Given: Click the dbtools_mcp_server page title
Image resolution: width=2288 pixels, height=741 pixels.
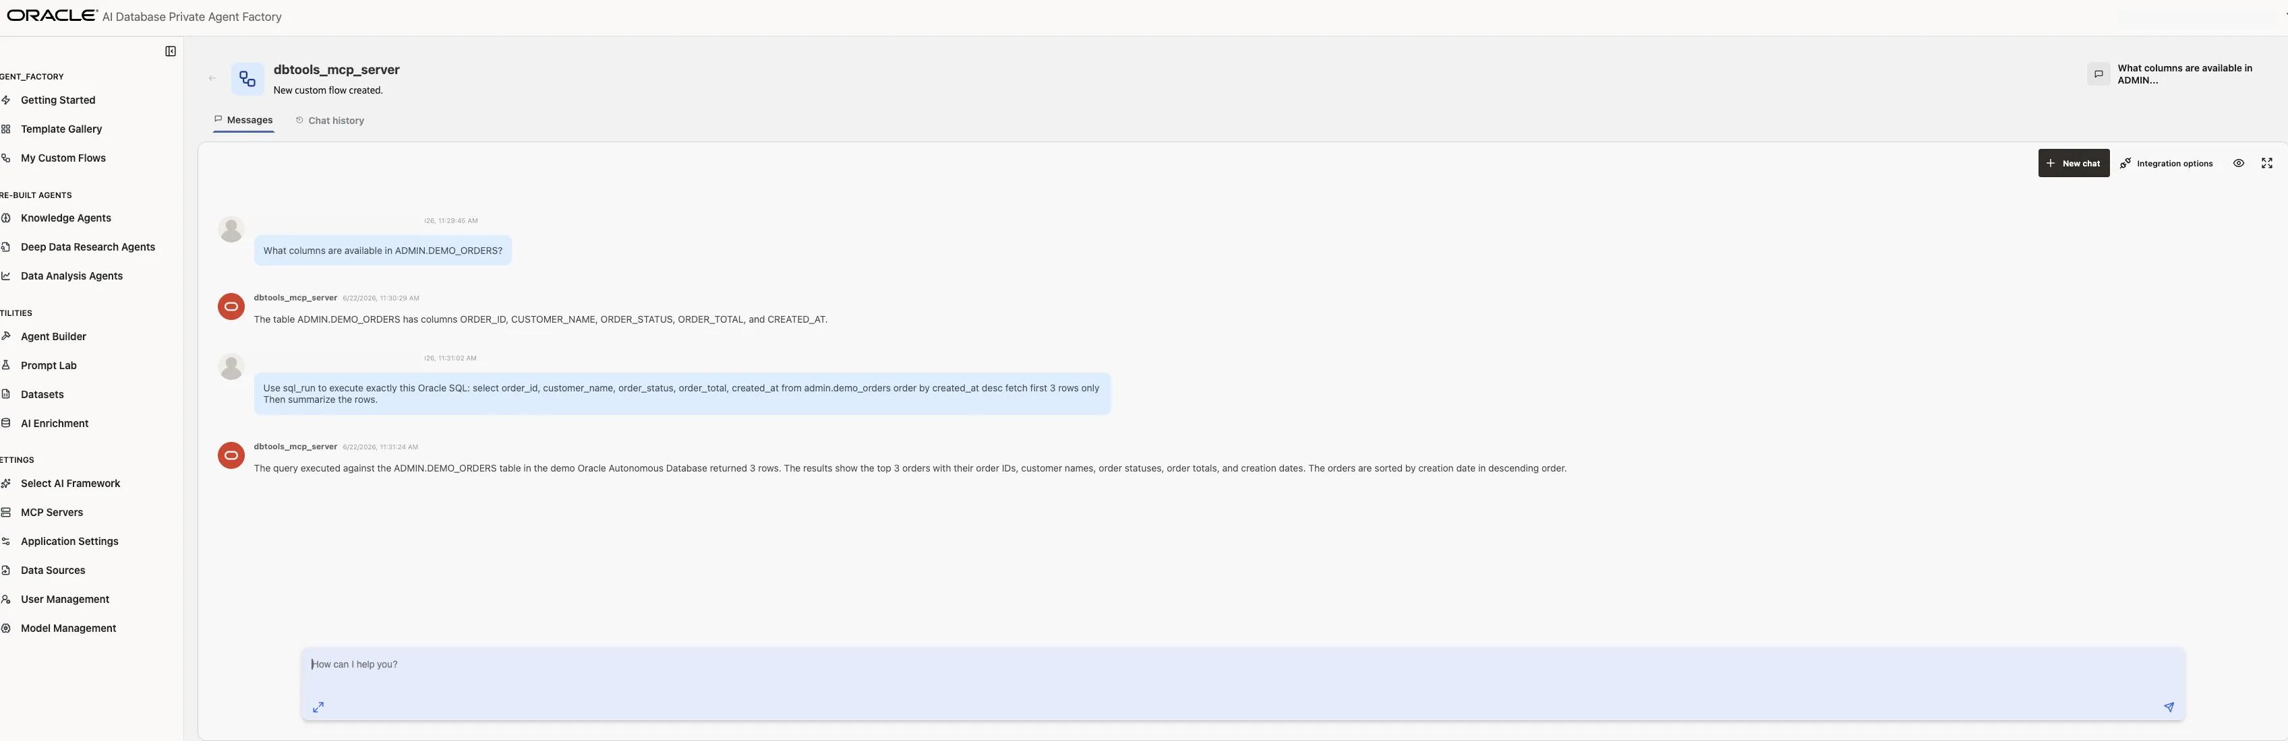Looking at the screenshot, I should click(336, 70).
